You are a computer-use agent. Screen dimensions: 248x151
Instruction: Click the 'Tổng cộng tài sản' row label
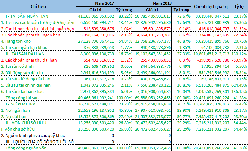click(22, 98)
